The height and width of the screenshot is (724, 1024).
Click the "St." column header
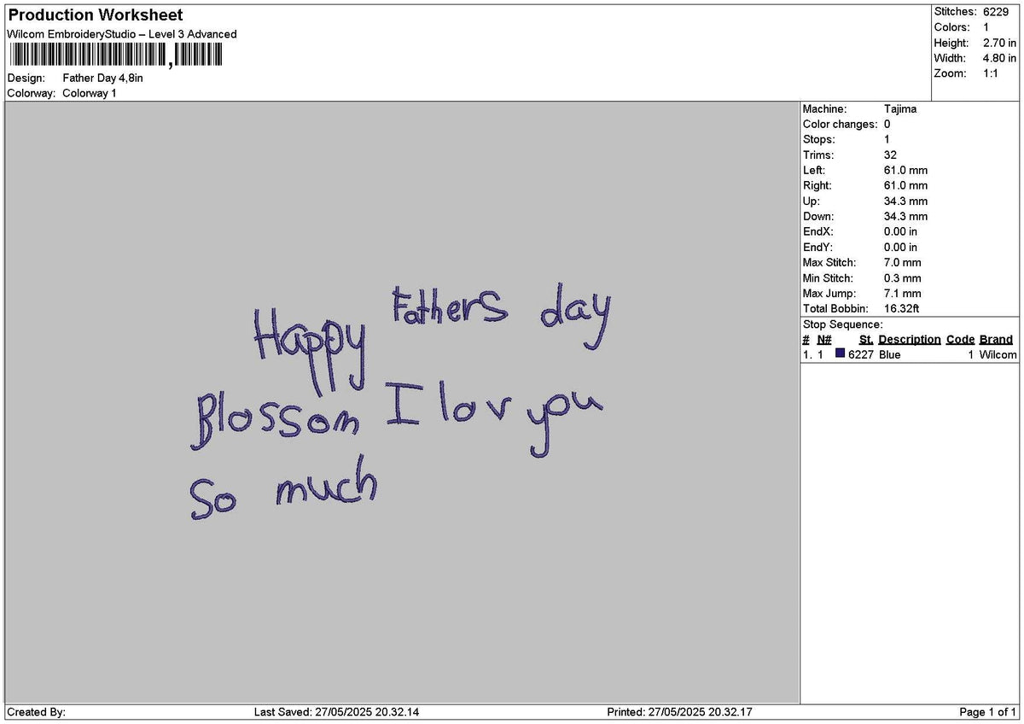866,340
